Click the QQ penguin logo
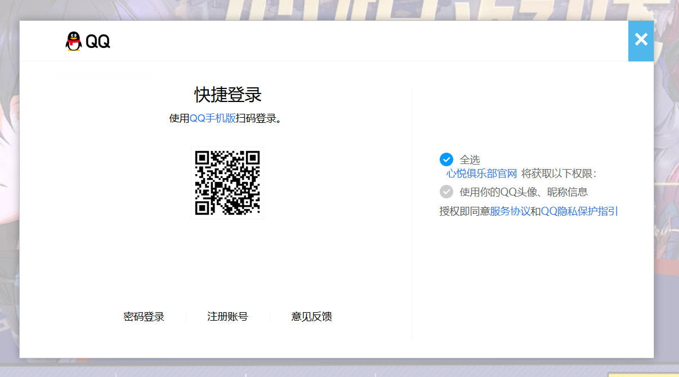 (87, 41)
